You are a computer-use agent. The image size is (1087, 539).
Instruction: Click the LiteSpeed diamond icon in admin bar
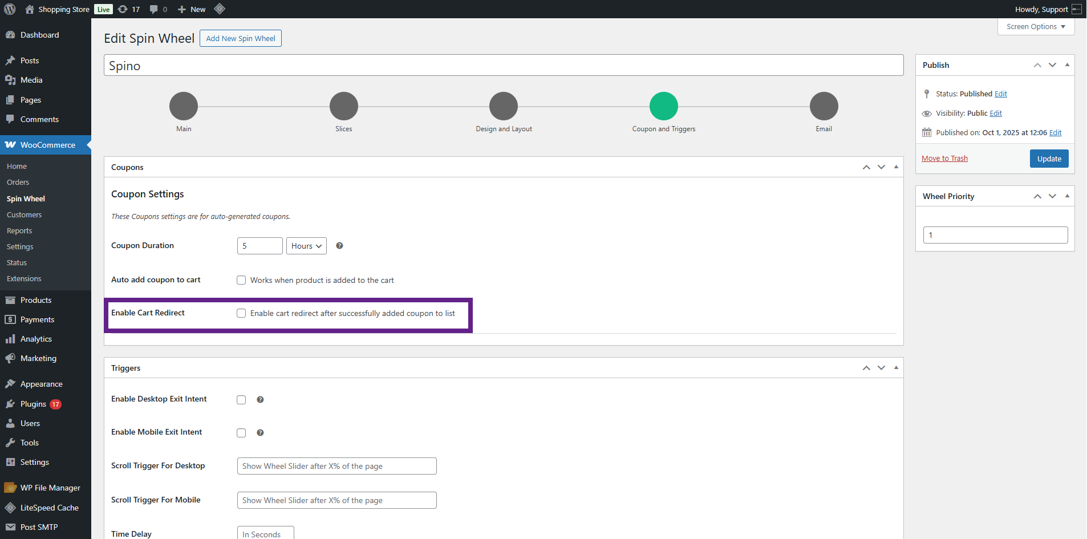[x=220, y=9]
